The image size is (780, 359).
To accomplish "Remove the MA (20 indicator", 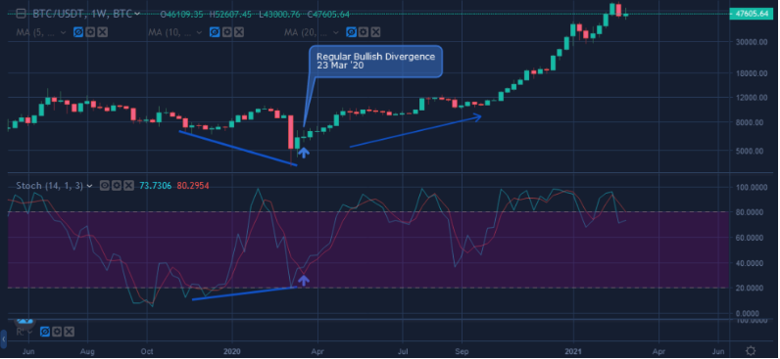I will pos(375,33).
